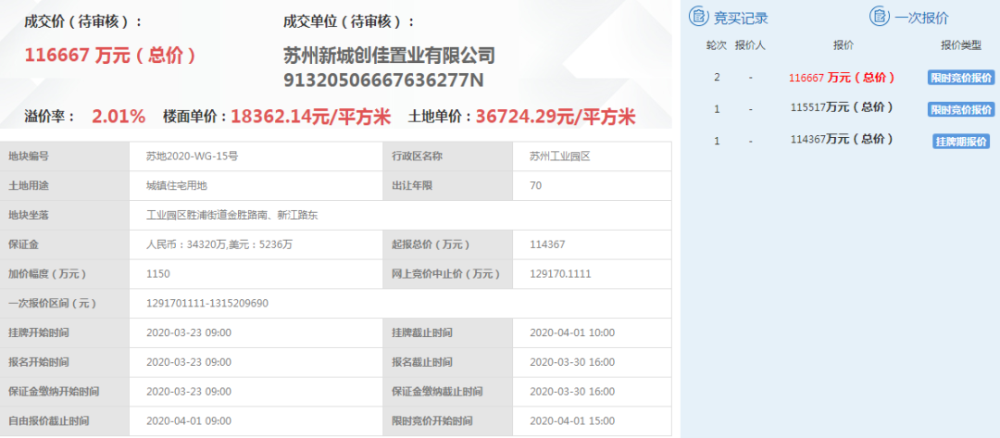Open the 竞买记录 tab
1000x438 pixels.
pos(741,18)
